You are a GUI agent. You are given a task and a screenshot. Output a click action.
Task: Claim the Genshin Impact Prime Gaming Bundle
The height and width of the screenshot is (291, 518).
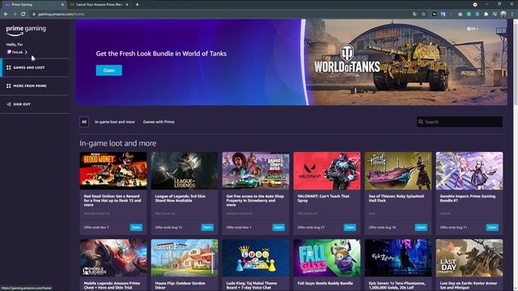pyautogui.click(x=492, y=227)
